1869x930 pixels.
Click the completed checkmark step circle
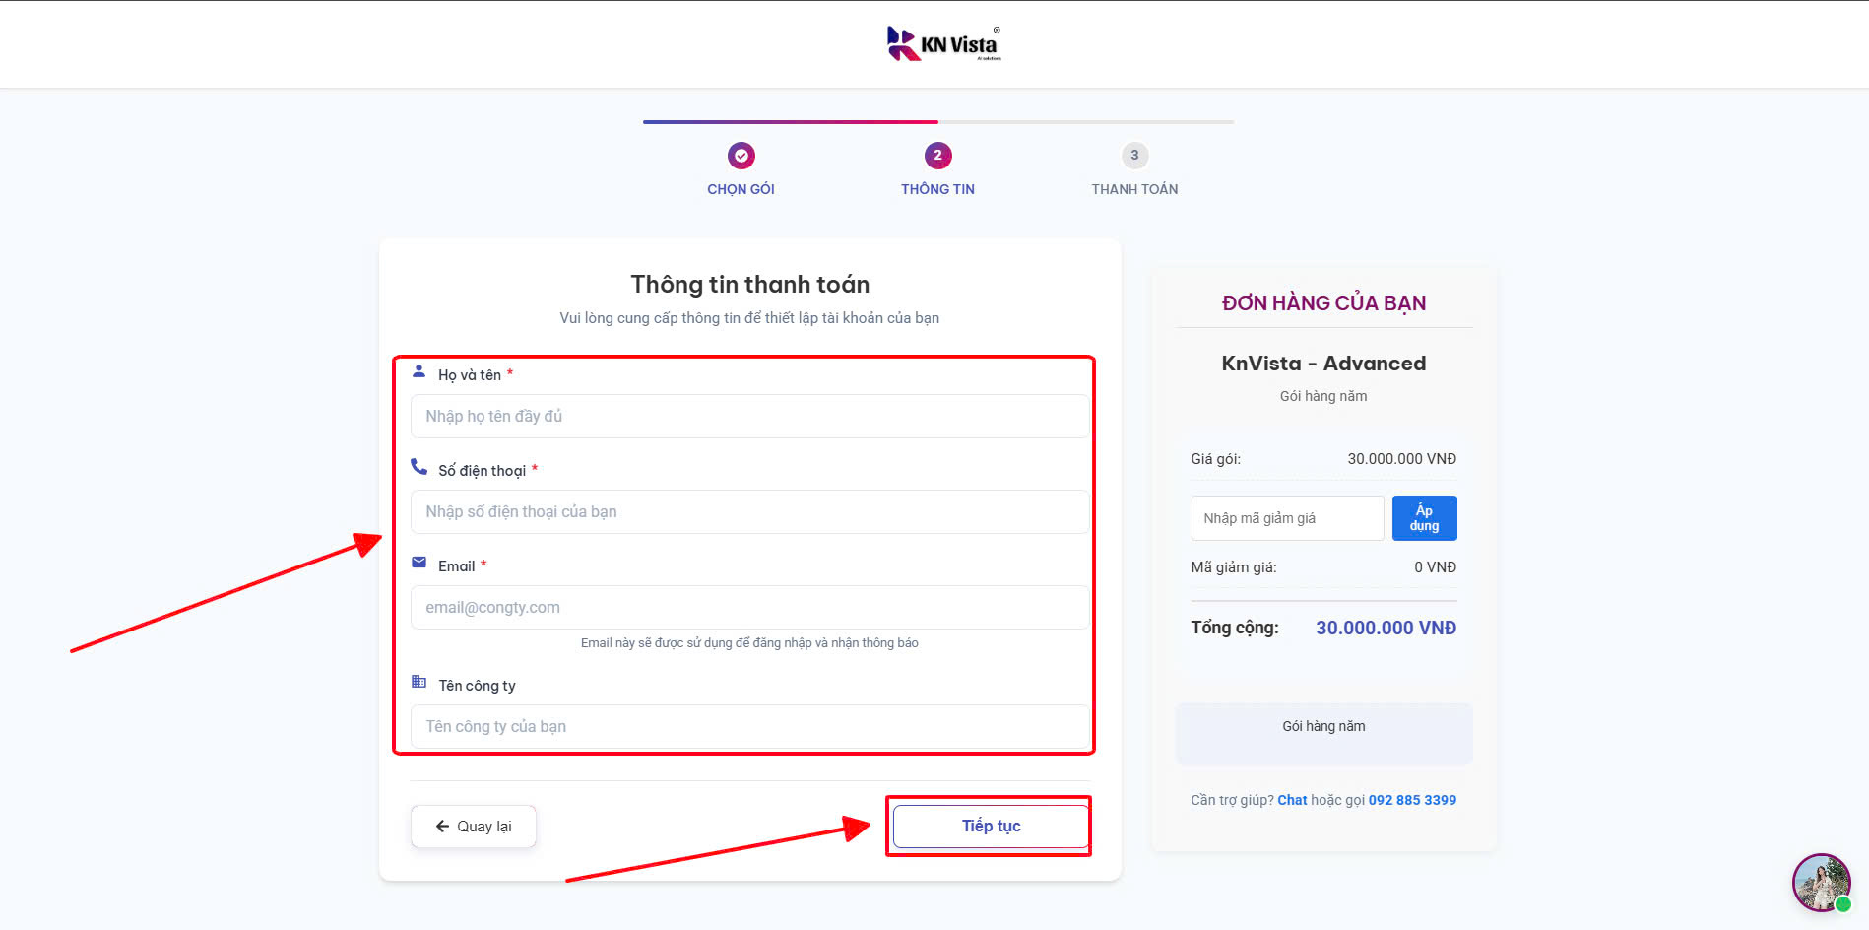click(741, 156)
